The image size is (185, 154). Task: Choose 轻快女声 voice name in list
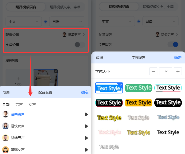tap(18, 126)
